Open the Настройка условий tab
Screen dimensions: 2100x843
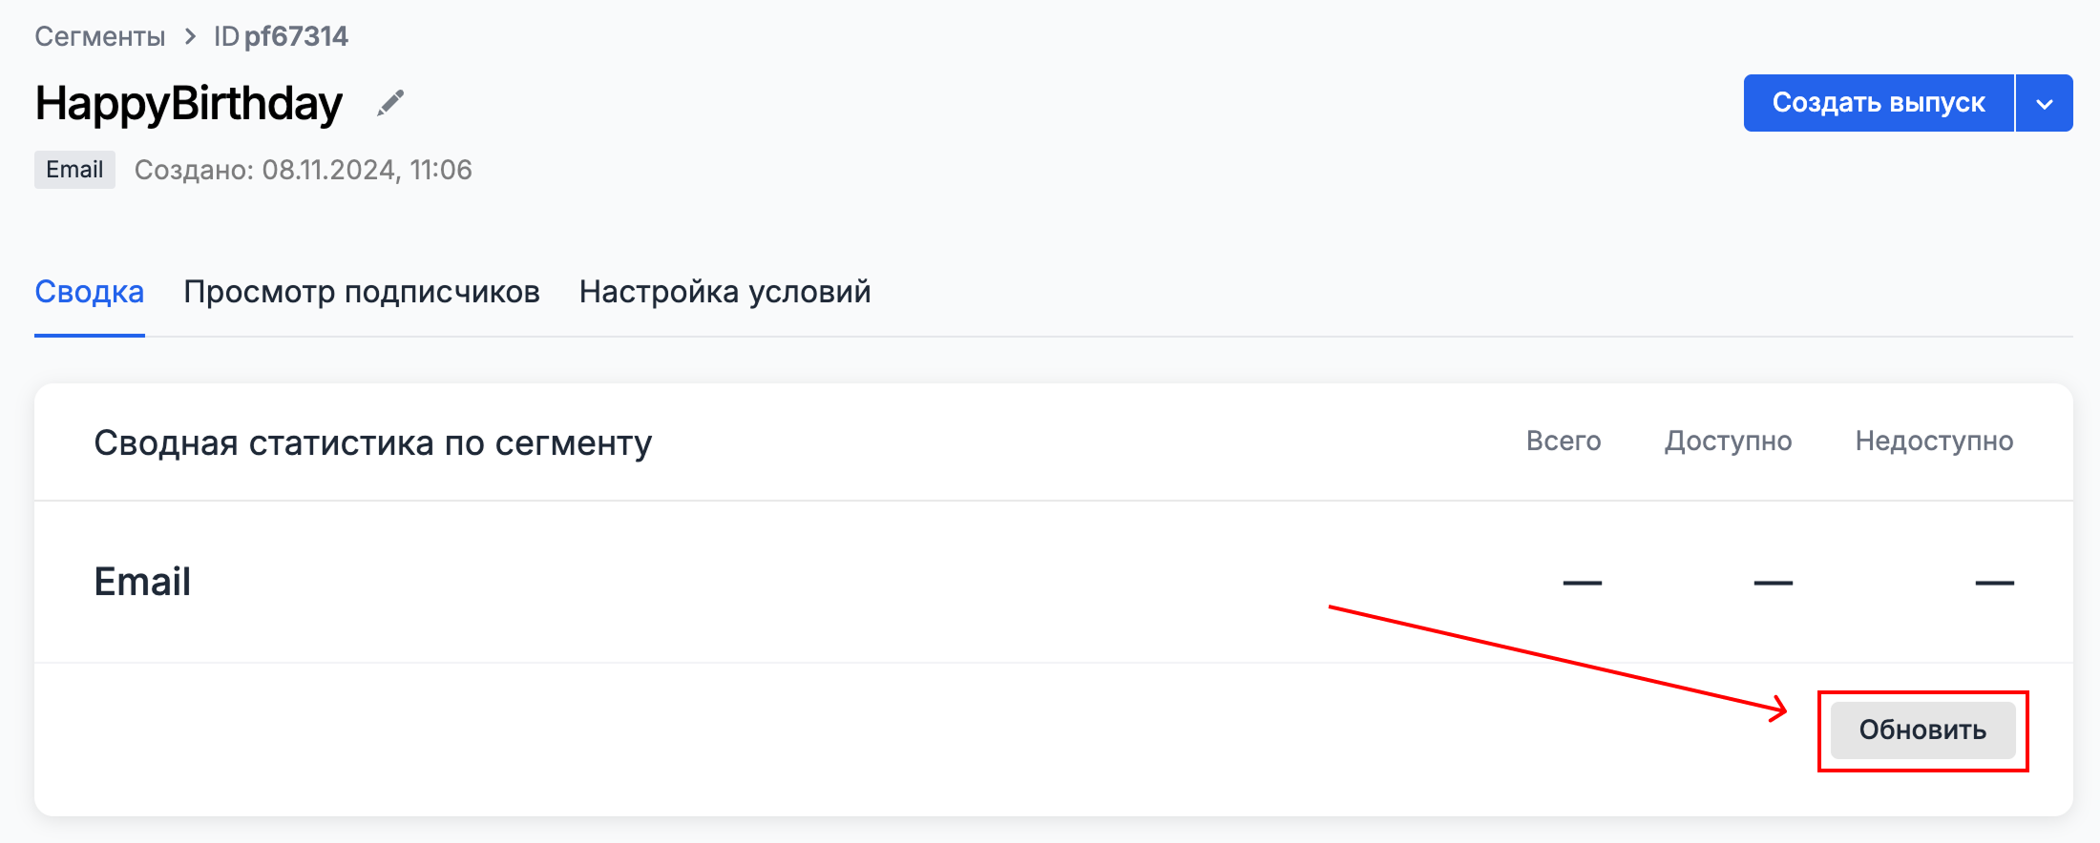[x=724, y=292]
